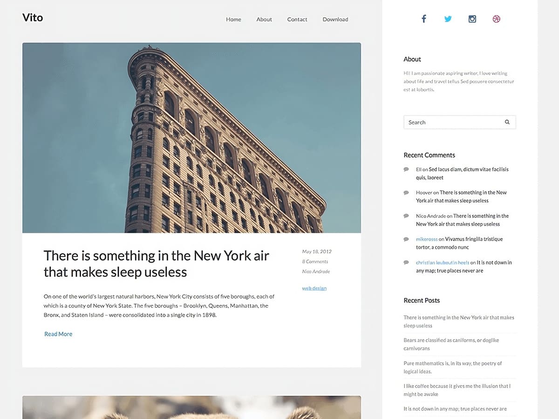Click comment bubble icon beside mikerosss comment

pyautogui.click(x=406, y=239)
